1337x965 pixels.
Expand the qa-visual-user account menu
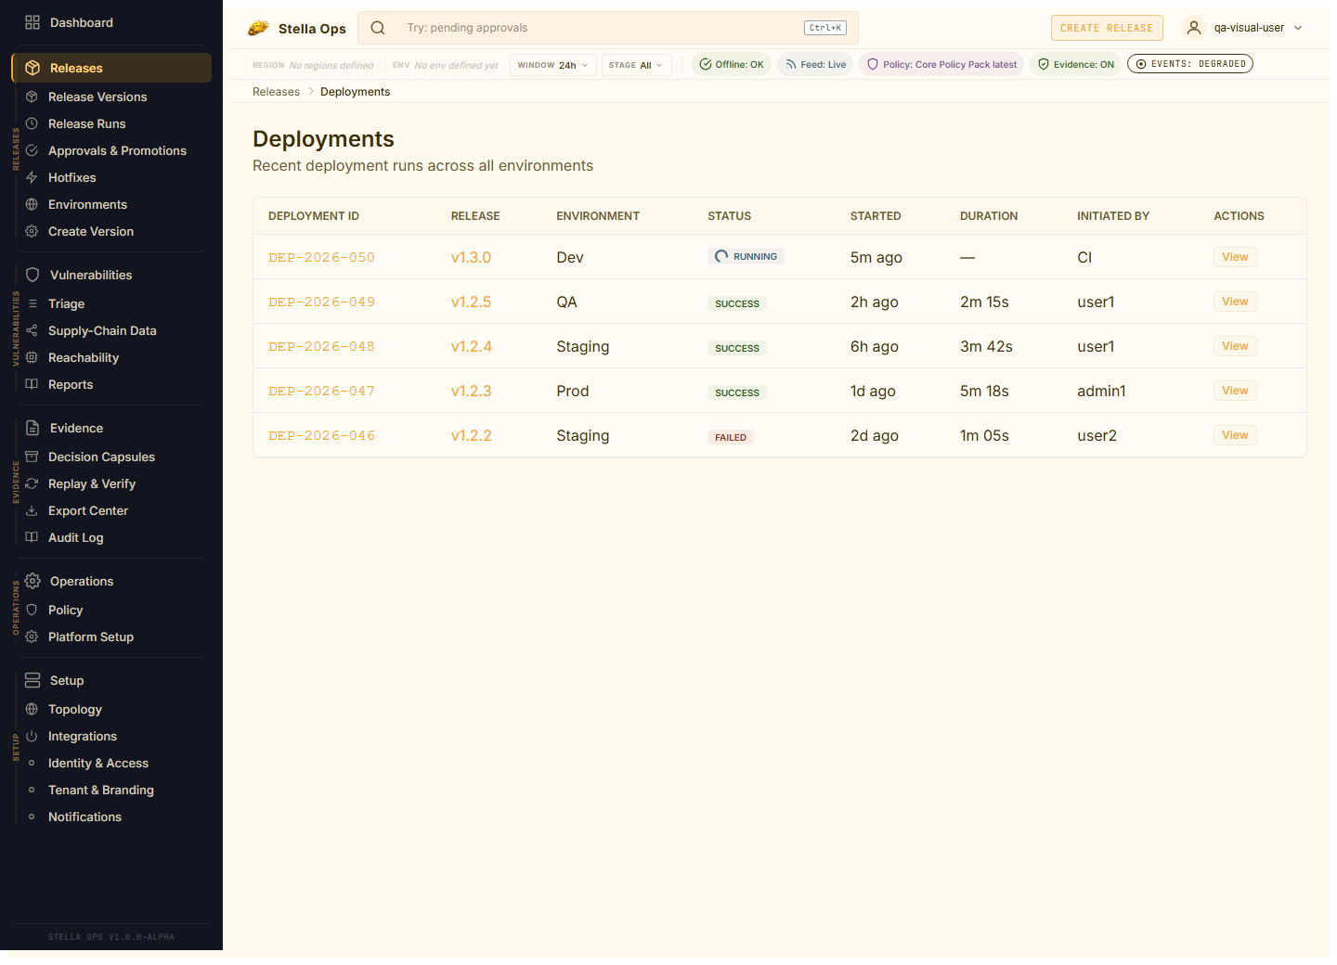coord(1257,28)
